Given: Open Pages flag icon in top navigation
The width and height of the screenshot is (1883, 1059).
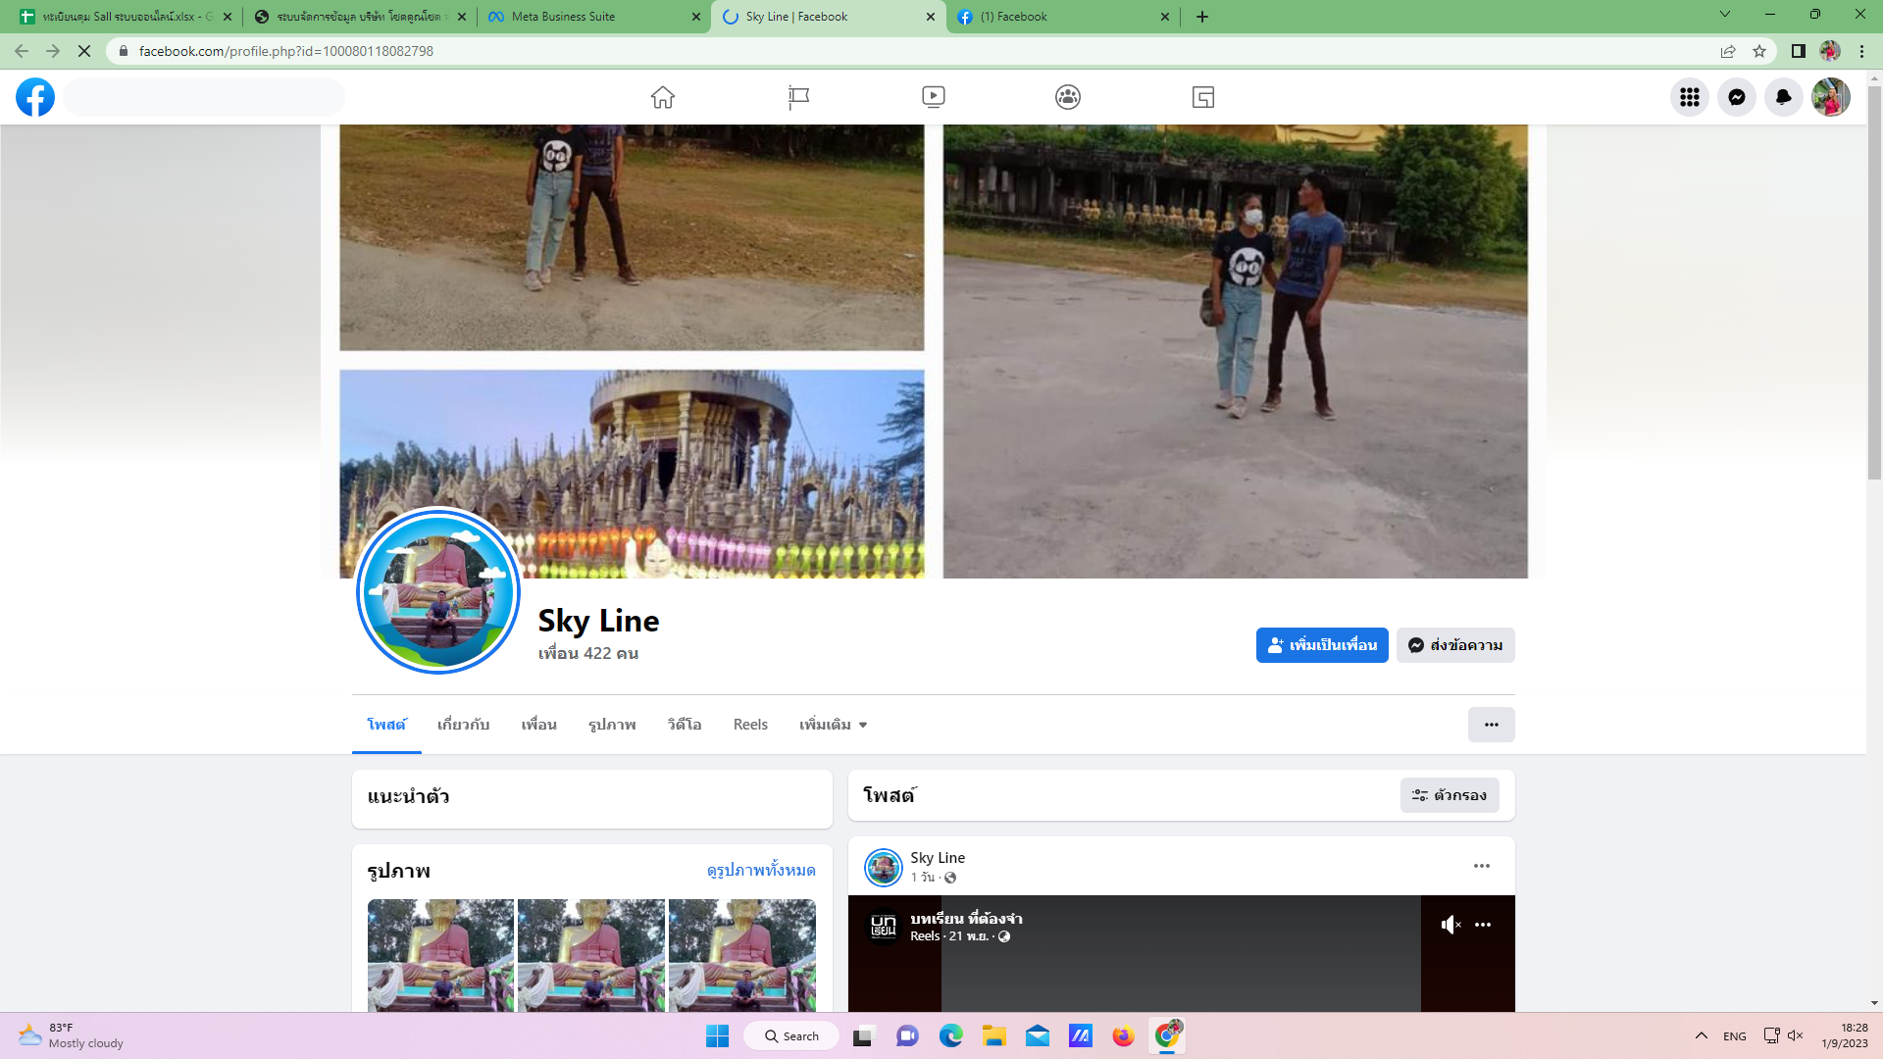Looking at the screenshot, I should [798, 97].
